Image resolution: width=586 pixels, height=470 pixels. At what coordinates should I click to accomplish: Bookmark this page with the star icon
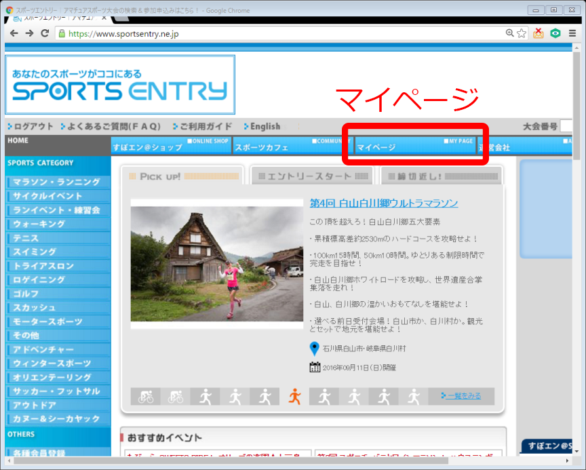(x=522, y=33)
